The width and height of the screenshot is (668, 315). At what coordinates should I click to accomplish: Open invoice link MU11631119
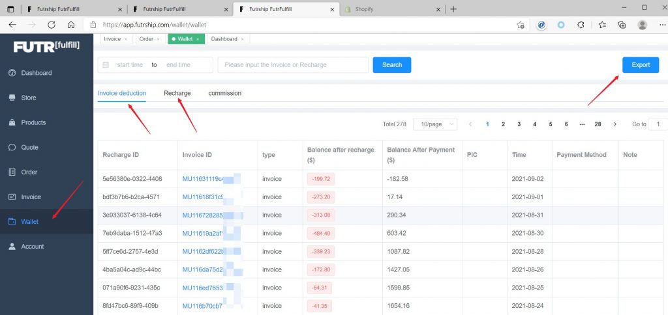203,179
